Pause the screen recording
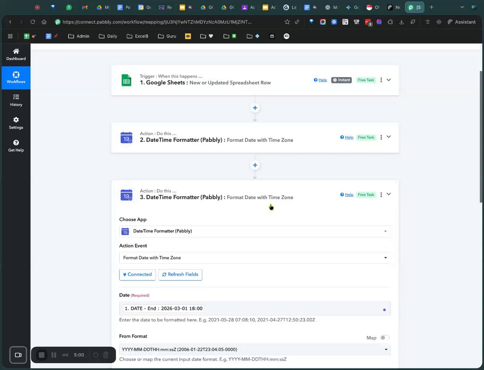Viewport: 484px width, 370px height. 54,355
